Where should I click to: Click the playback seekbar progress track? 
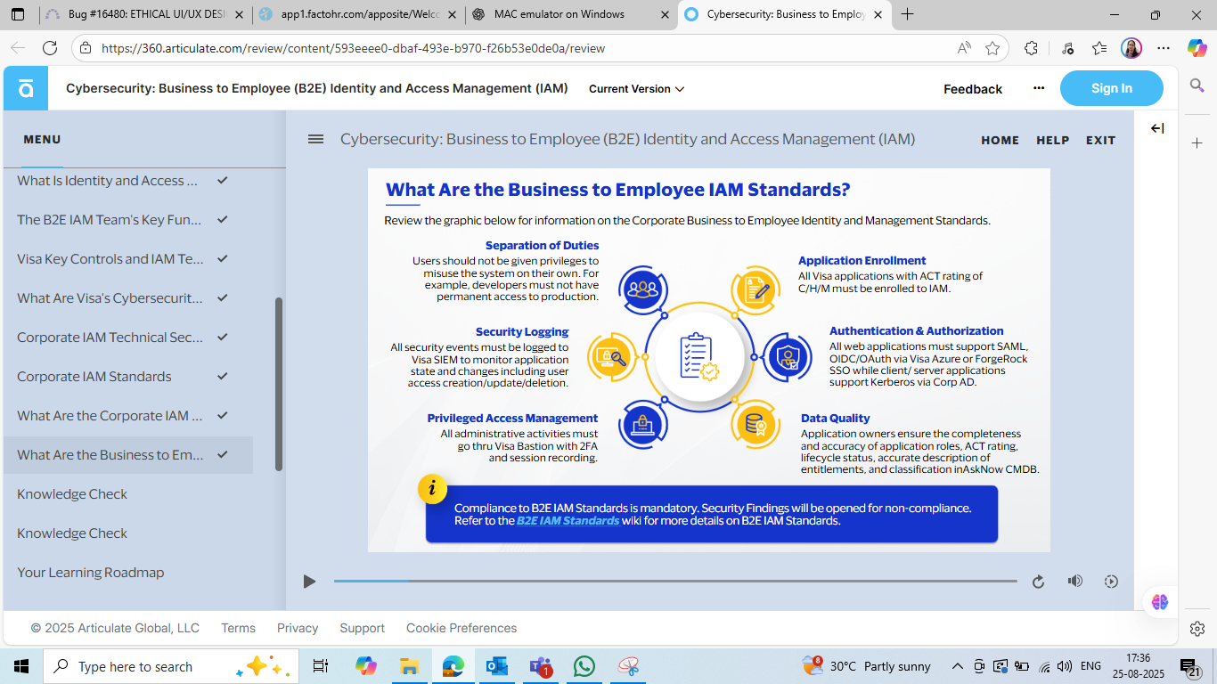[x=675, y=582]
